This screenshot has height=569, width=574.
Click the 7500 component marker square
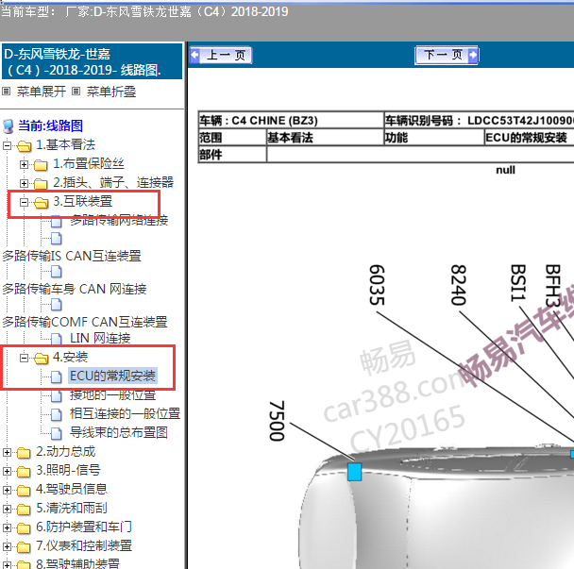(354, 472)
